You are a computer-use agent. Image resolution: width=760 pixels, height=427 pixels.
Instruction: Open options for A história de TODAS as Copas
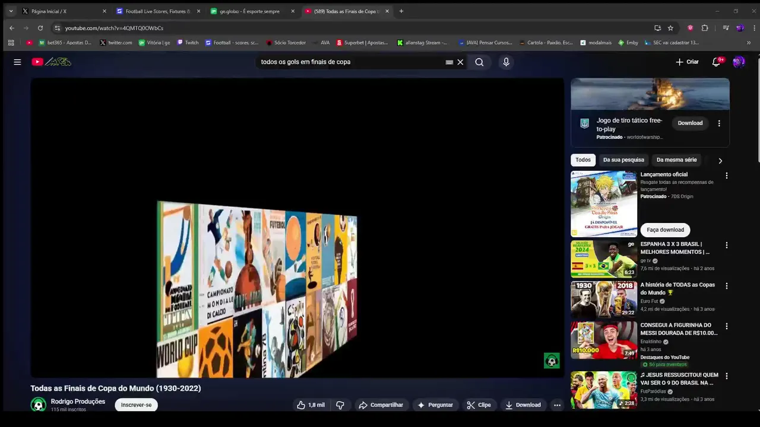pyautogui.click(x=726, y=286)
